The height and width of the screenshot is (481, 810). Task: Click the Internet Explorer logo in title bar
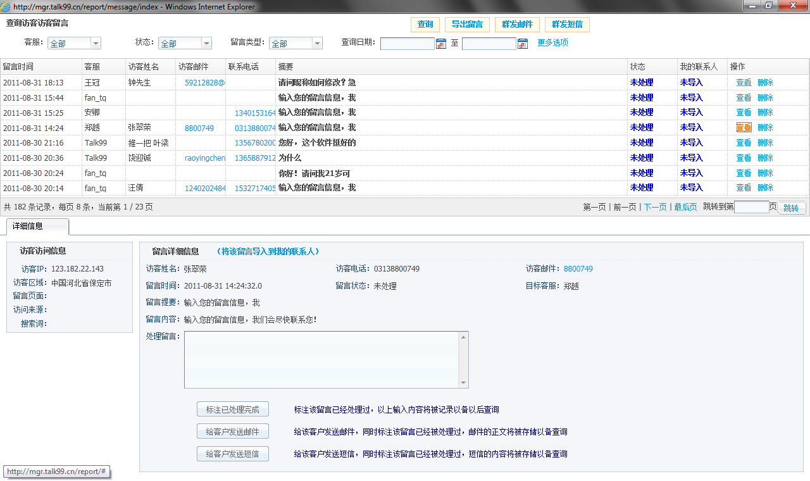click(6, 7)
